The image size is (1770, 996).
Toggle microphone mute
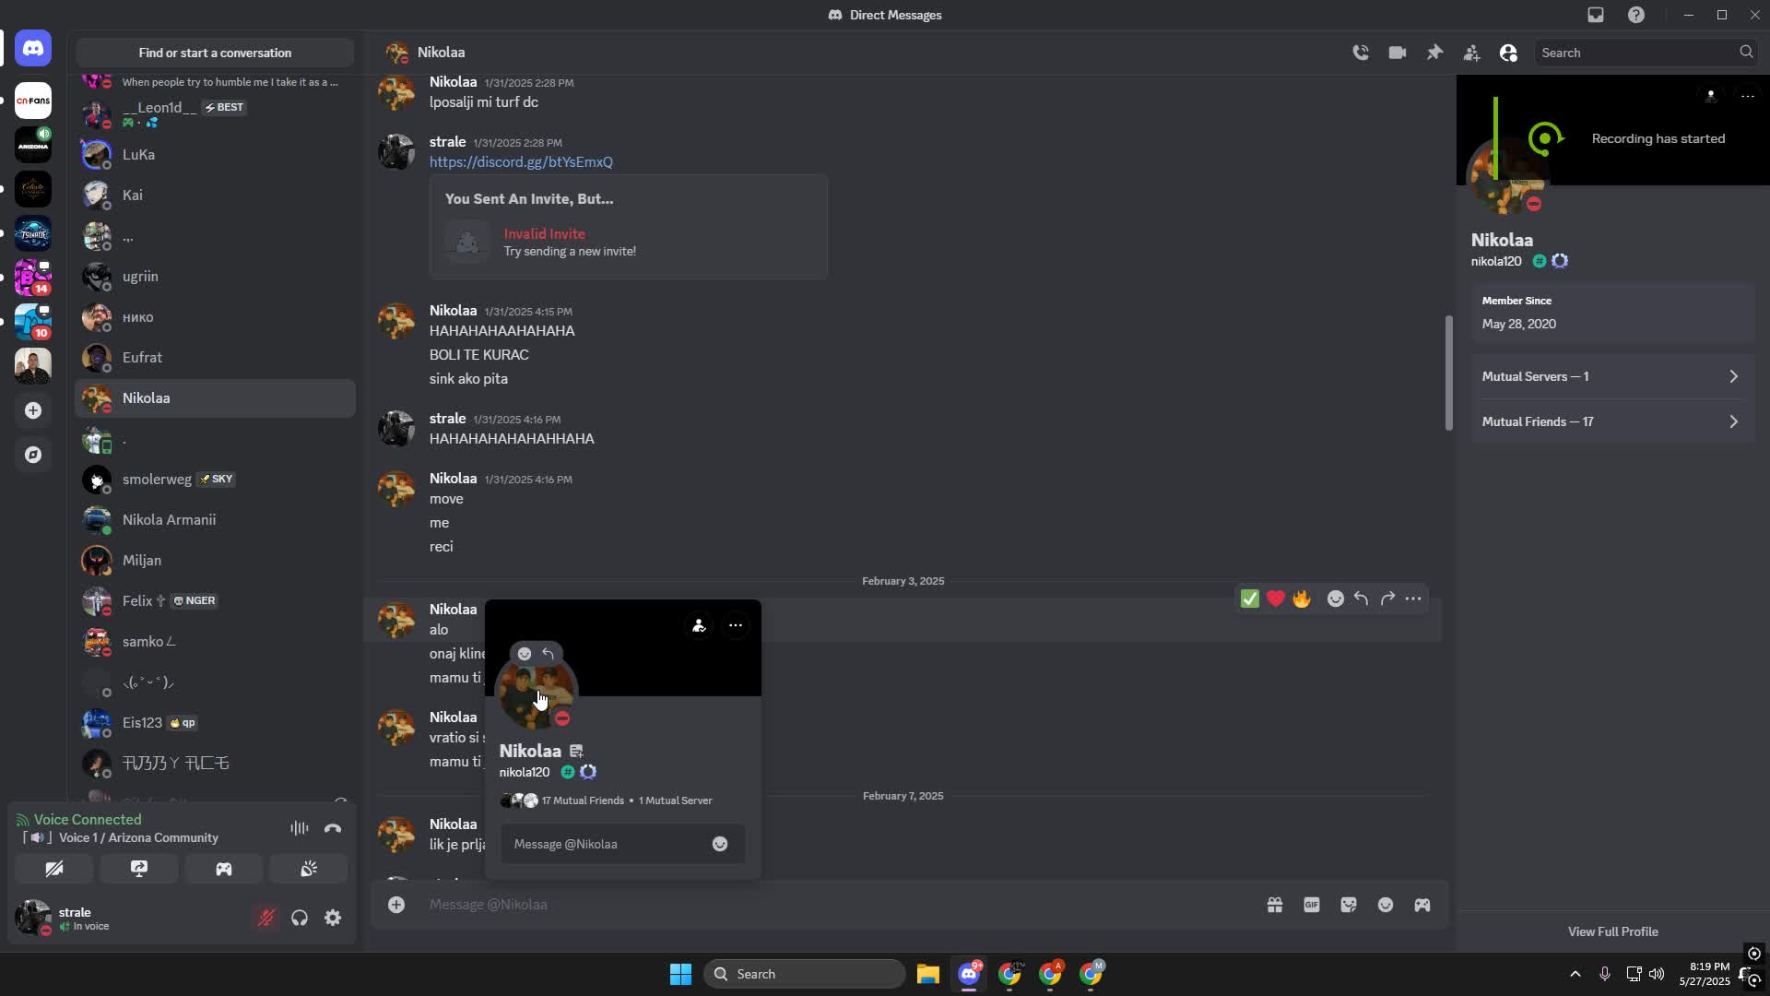(x=266, y=918)
